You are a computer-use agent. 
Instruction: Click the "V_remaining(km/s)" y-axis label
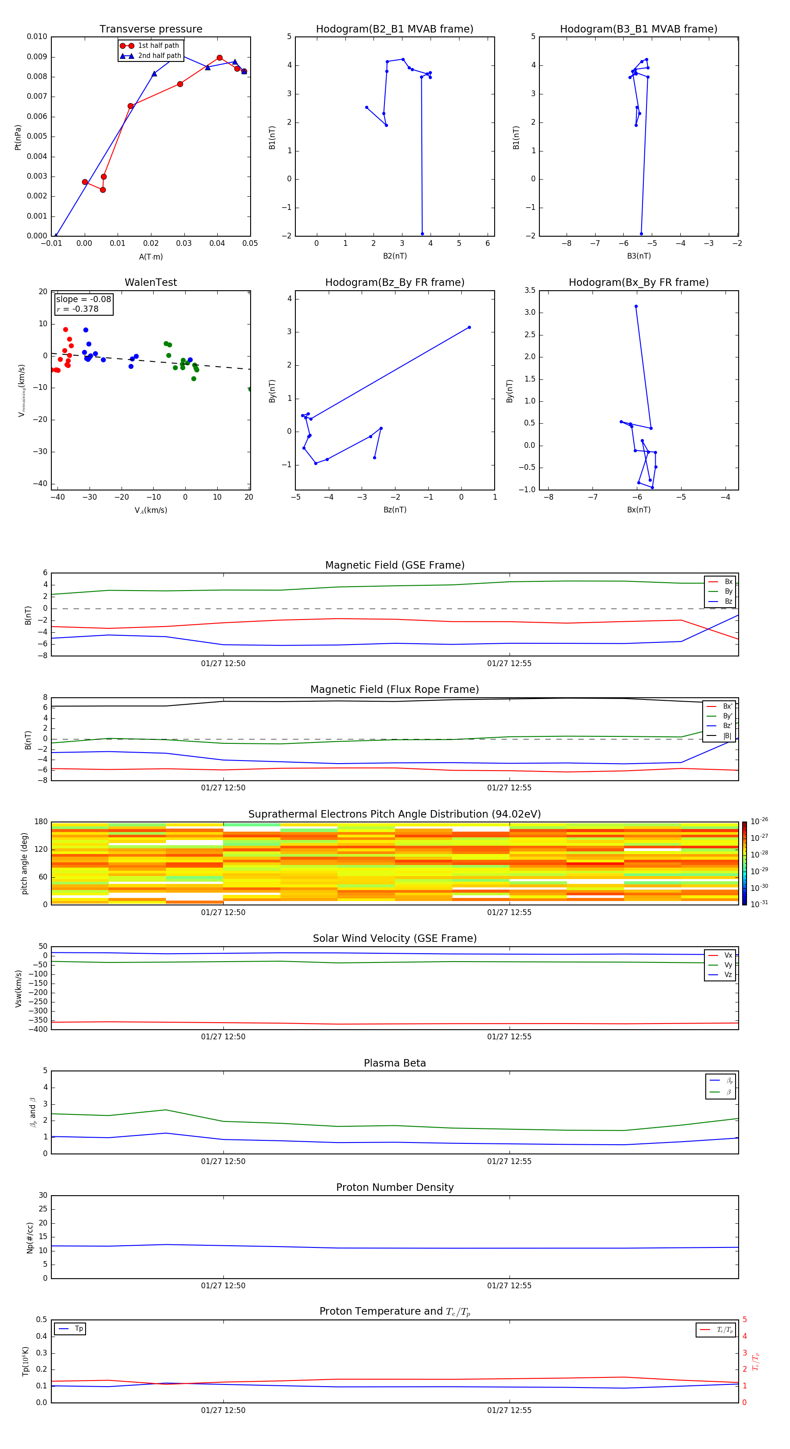point(22,390)
